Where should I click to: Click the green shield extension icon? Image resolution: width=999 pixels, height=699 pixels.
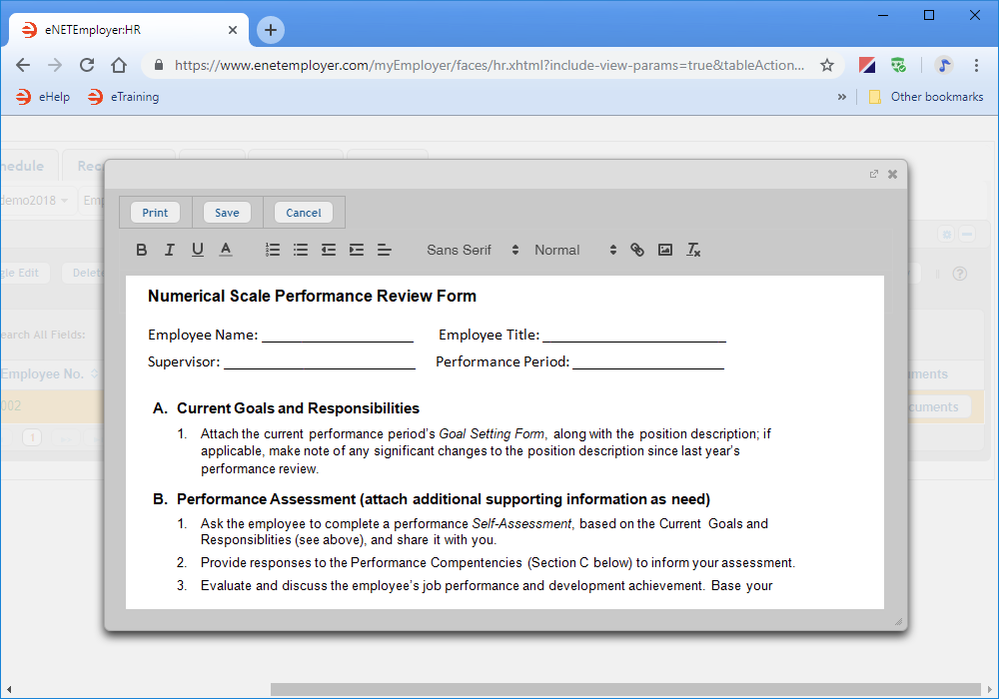(x=898, y=65)
